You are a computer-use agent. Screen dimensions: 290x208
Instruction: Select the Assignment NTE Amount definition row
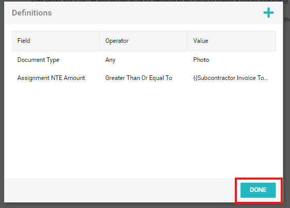[x=143, y=78]
